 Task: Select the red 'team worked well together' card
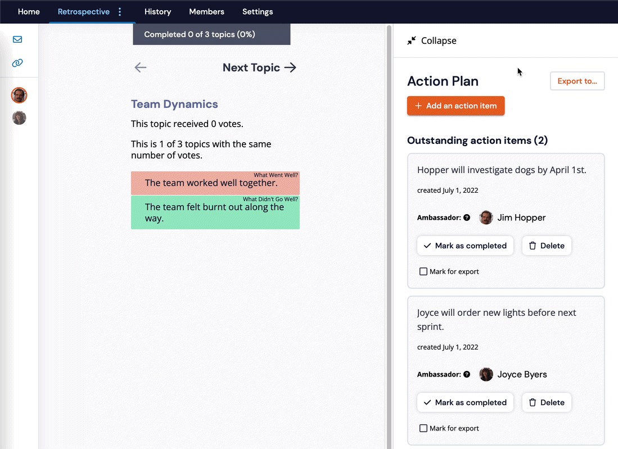215,183
